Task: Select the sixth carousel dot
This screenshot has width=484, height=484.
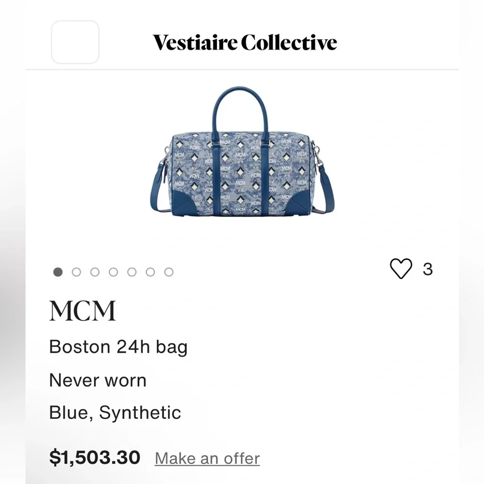Action: 151,272
